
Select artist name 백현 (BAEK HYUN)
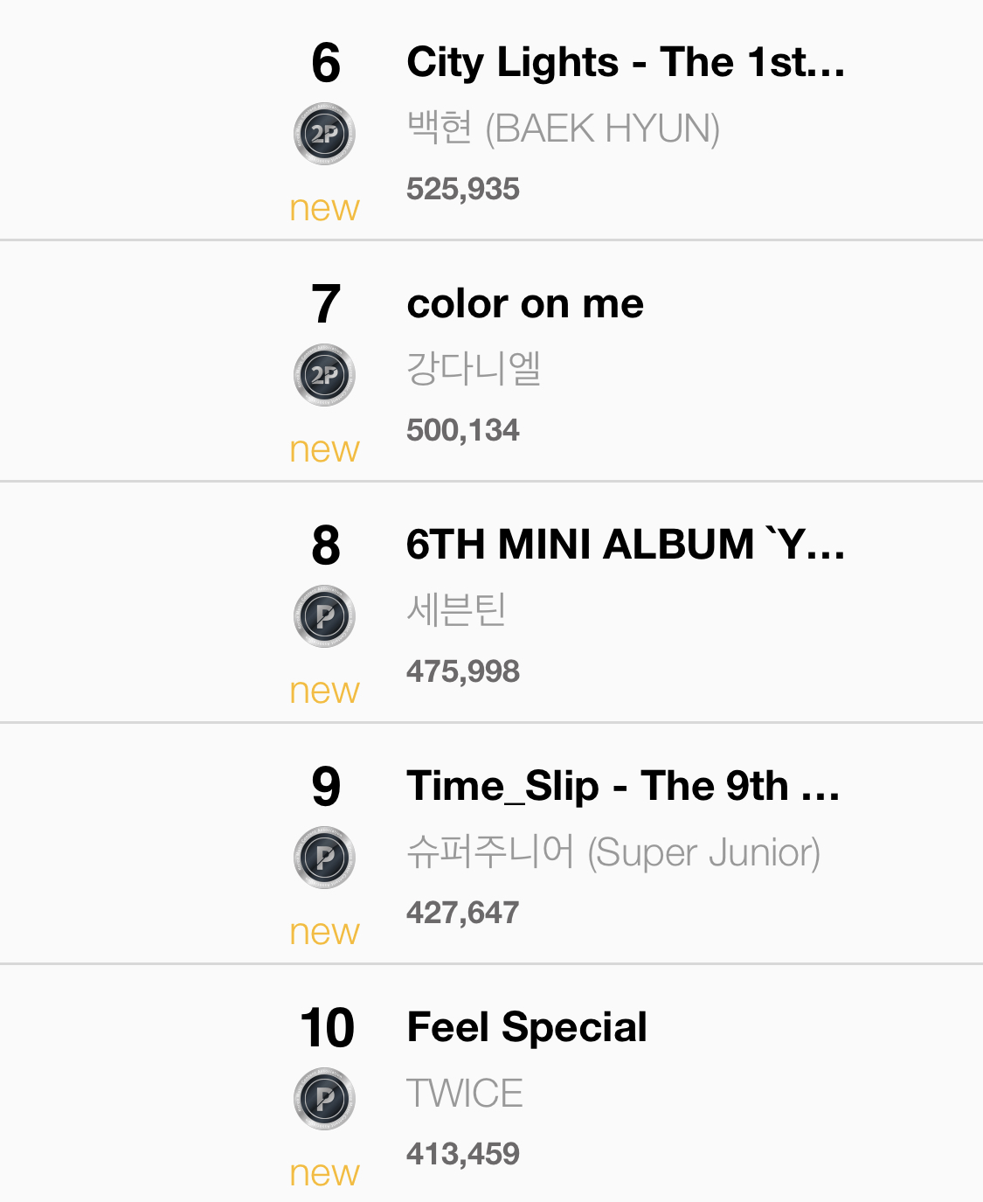pos(563,129)
